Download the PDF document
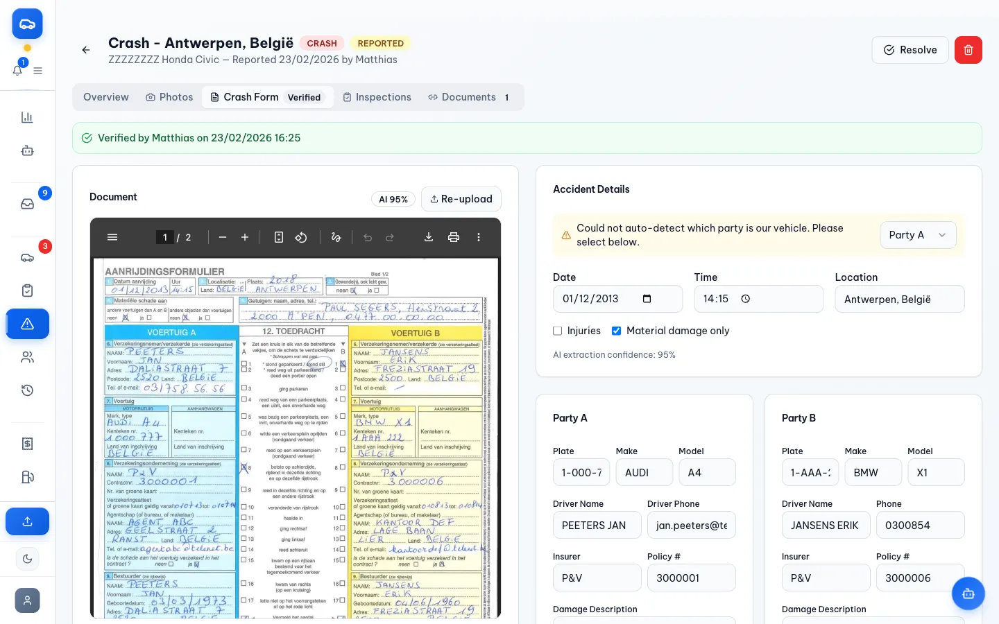The width and height of the screenshot is (999, 624). [x=429, y=237]
